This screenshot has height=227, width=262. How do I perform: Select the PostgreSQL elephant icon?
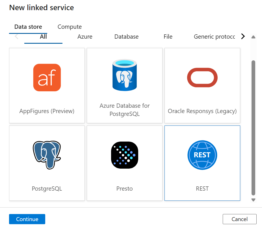[47, 155]
